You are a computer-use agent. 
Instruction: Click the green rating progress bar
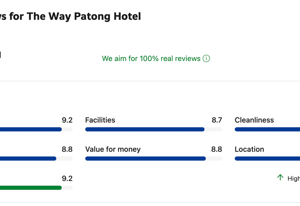pyautogui.click(x=30, y=188)
